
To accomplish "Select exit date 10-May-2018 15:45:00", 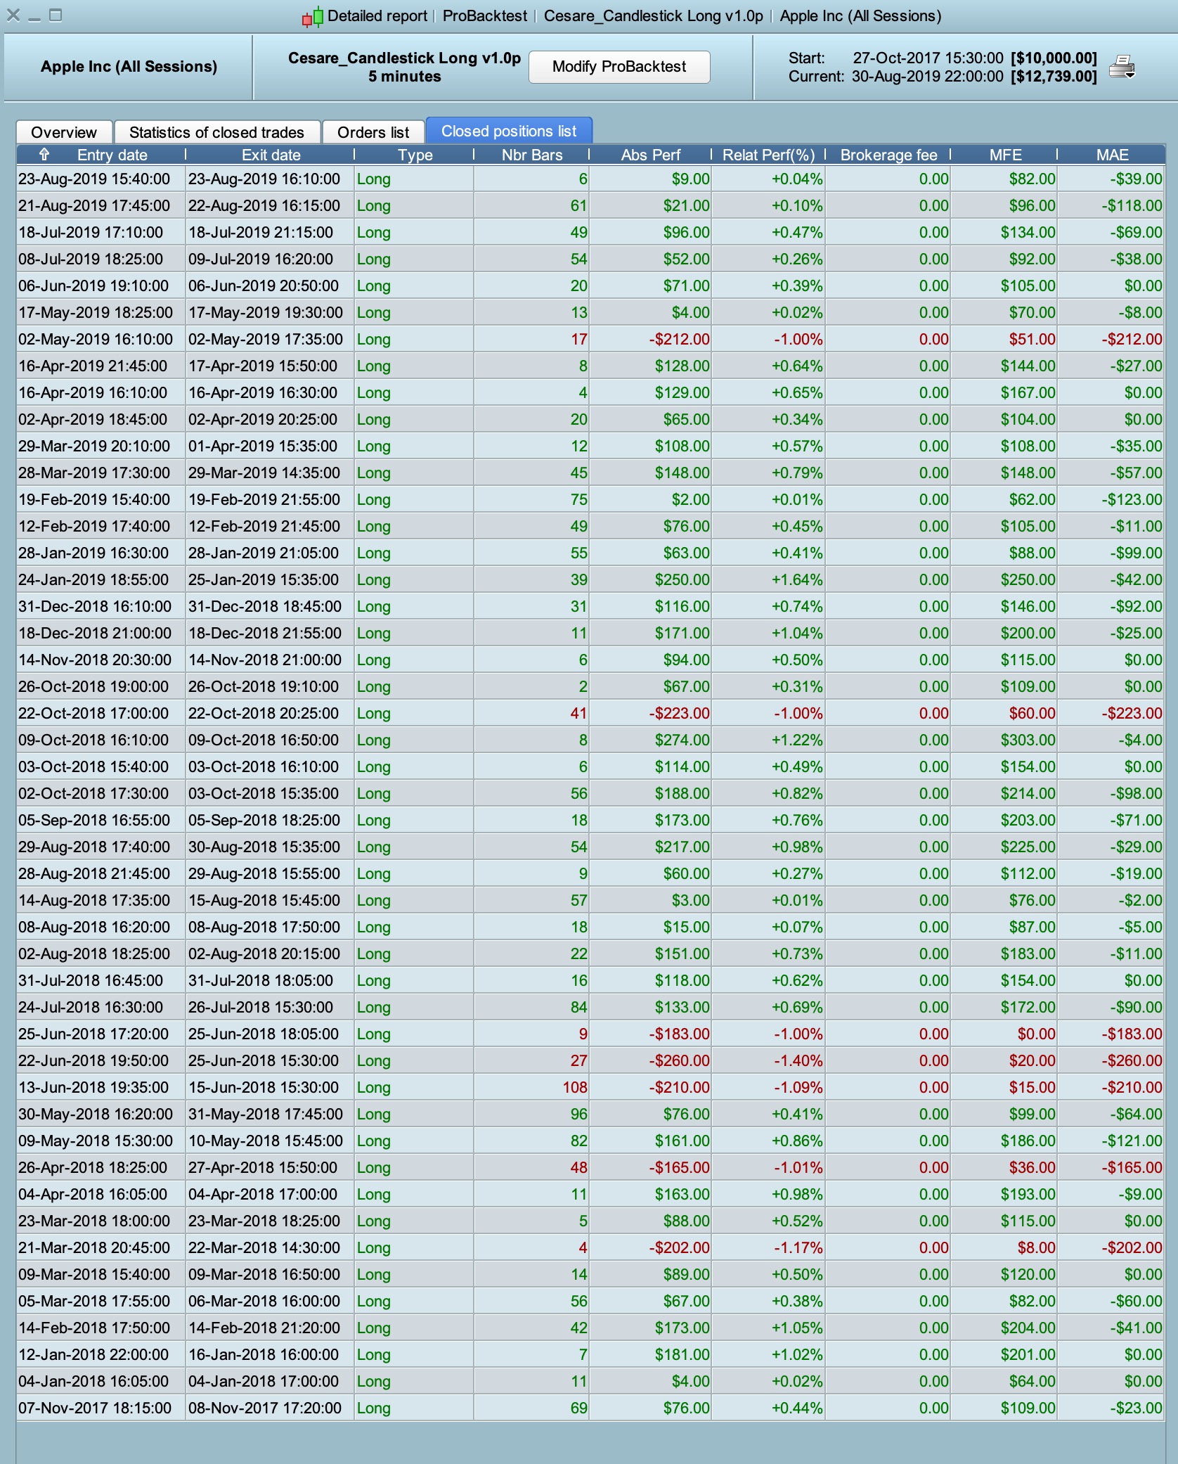I will tap(266, 1141).
